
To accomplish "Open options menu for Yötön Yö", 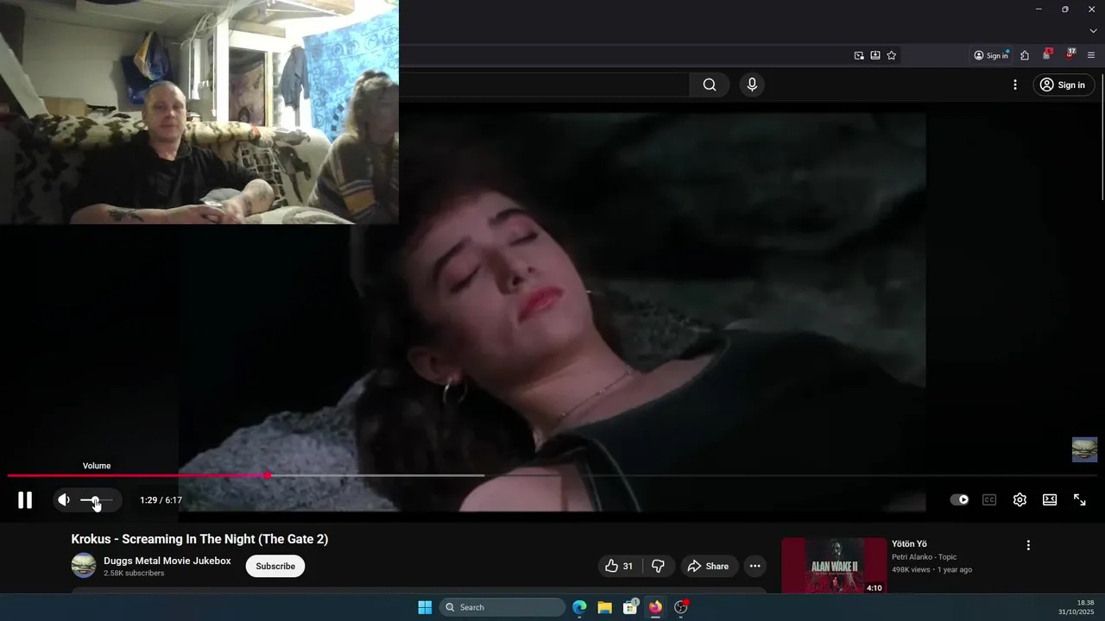I will pyautogui.click(x=1028, y=545).
